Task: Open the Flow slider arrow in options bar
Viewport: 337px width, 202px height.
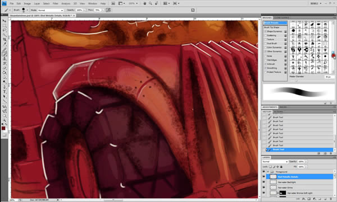Action: click(103, 10)
